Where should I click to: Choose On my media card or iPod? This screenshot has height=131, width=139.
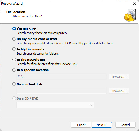pos(14,39)
